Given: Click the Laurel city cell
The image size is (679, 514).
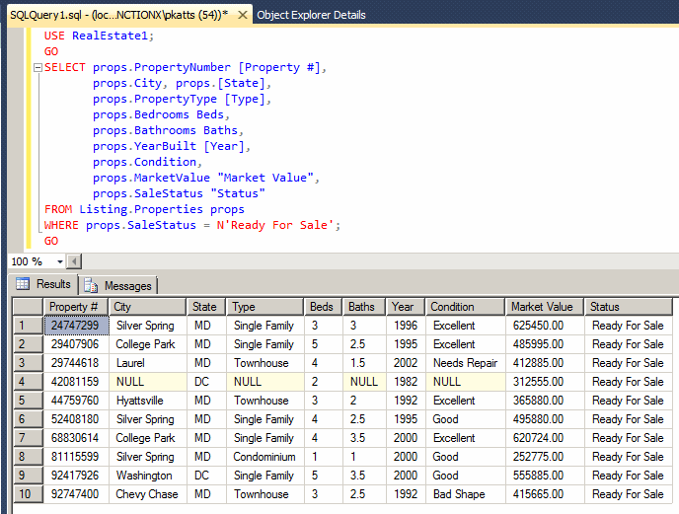Looking at the screenshot, I should tap(148, 363).
